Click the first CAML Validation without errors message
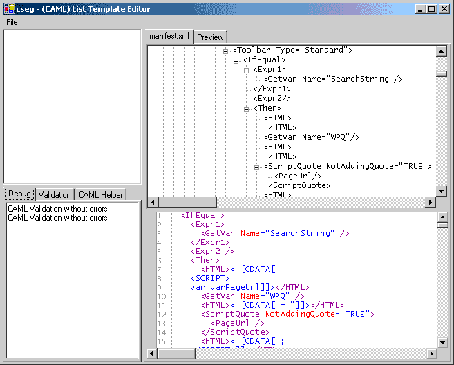This screenshot has width=454, height=365. [x=58, y=209]
